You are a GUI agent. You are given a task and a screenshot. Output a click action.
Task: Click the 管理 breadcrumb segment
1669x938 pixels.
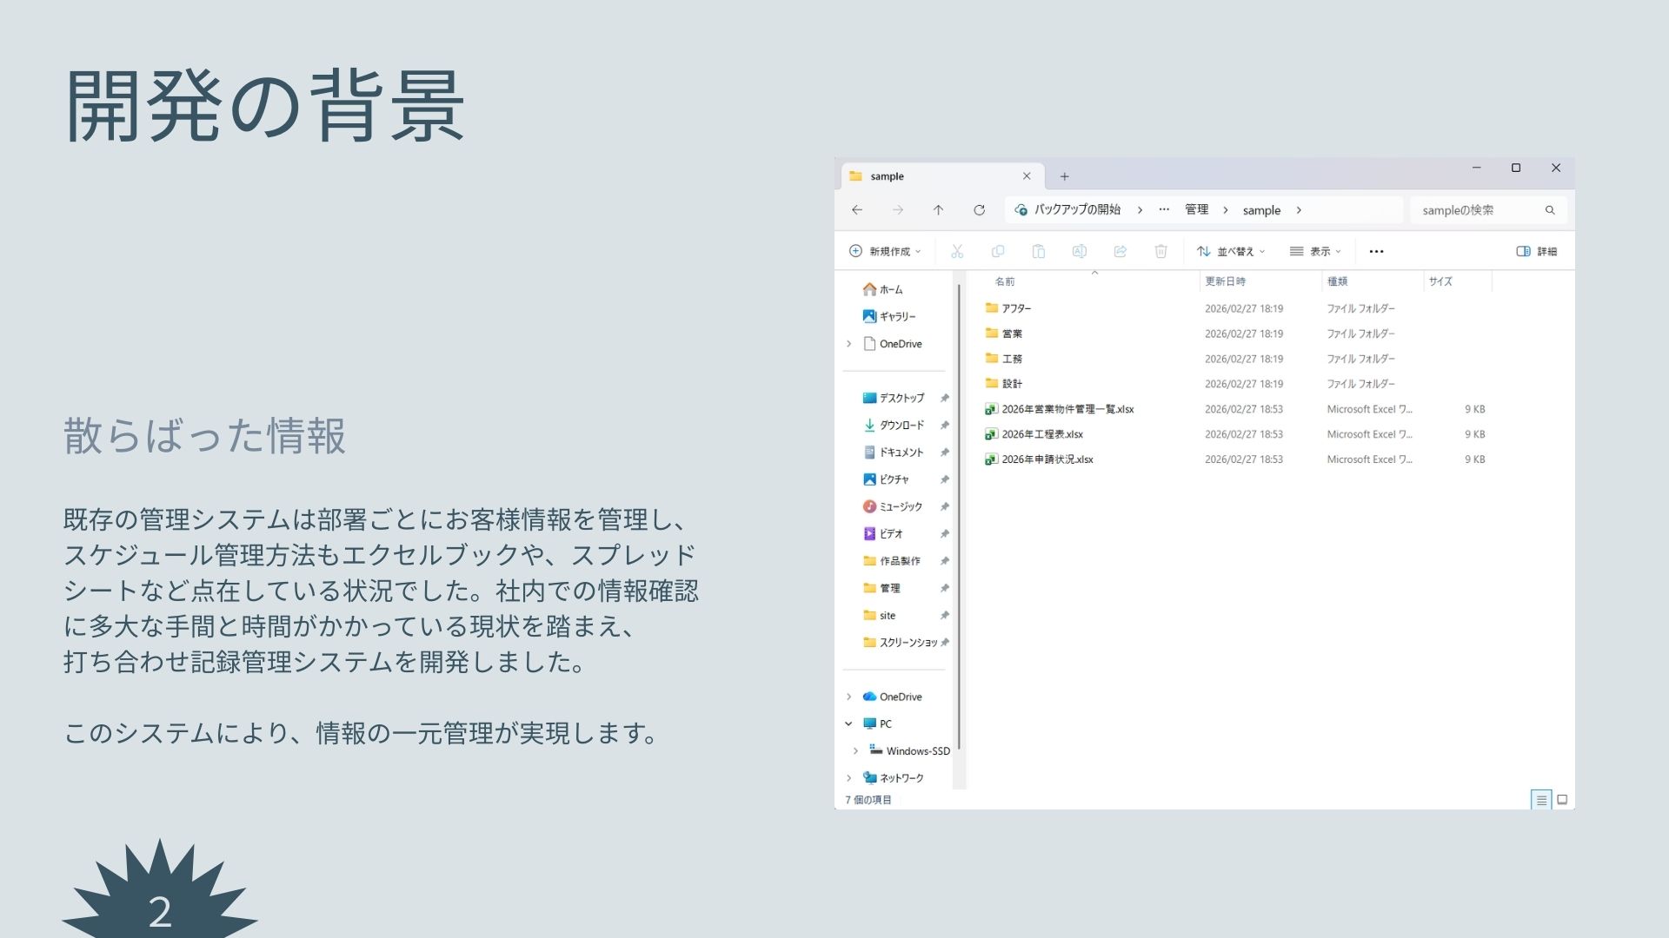coord(1196,210)
